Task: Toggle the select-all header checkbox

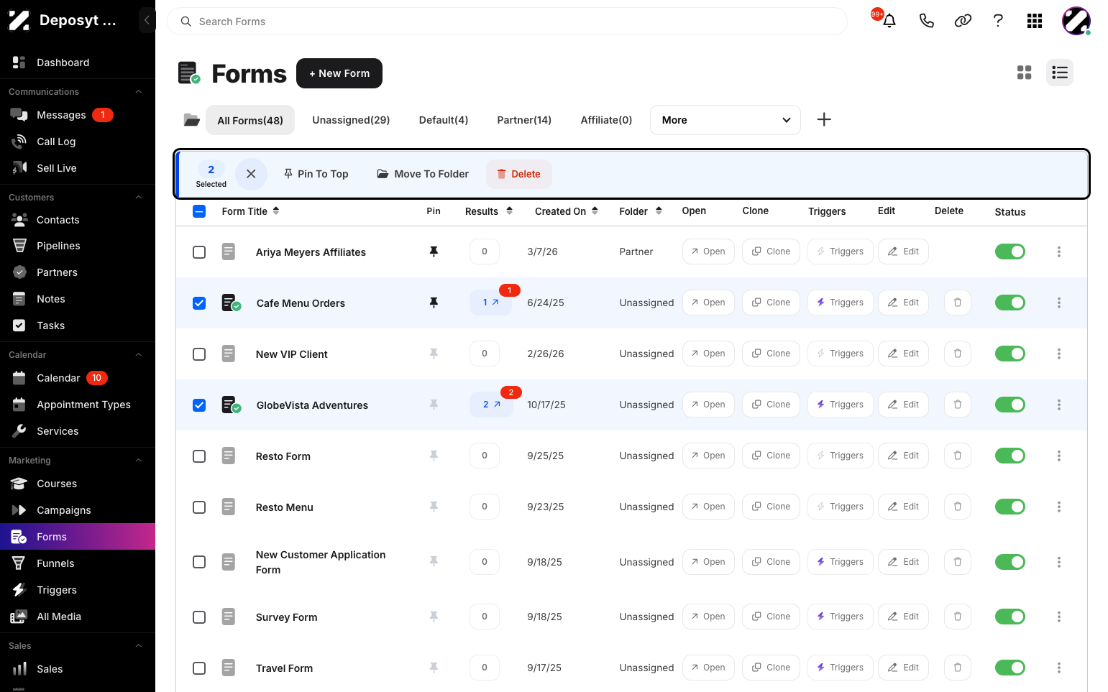Action: 199,211
